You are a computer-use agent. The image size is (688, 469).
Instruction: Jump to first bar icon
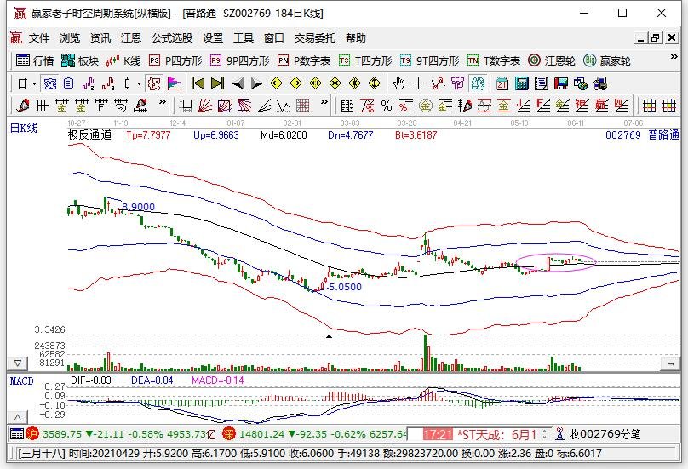pos(198,83)
